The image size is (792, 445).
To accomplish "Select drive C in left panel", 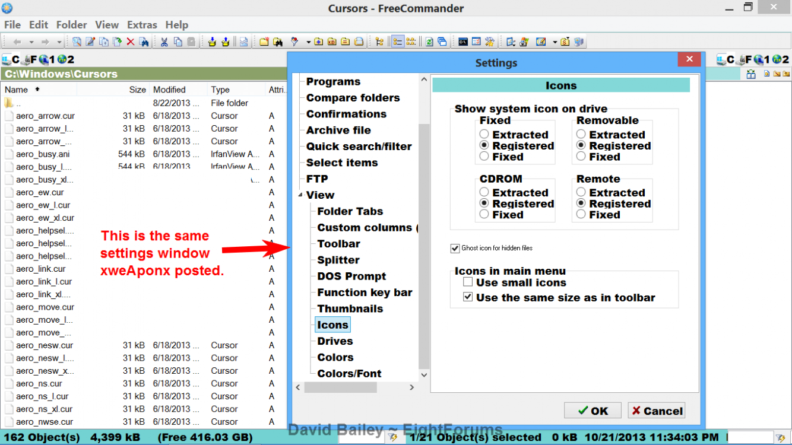I will 11,59.
